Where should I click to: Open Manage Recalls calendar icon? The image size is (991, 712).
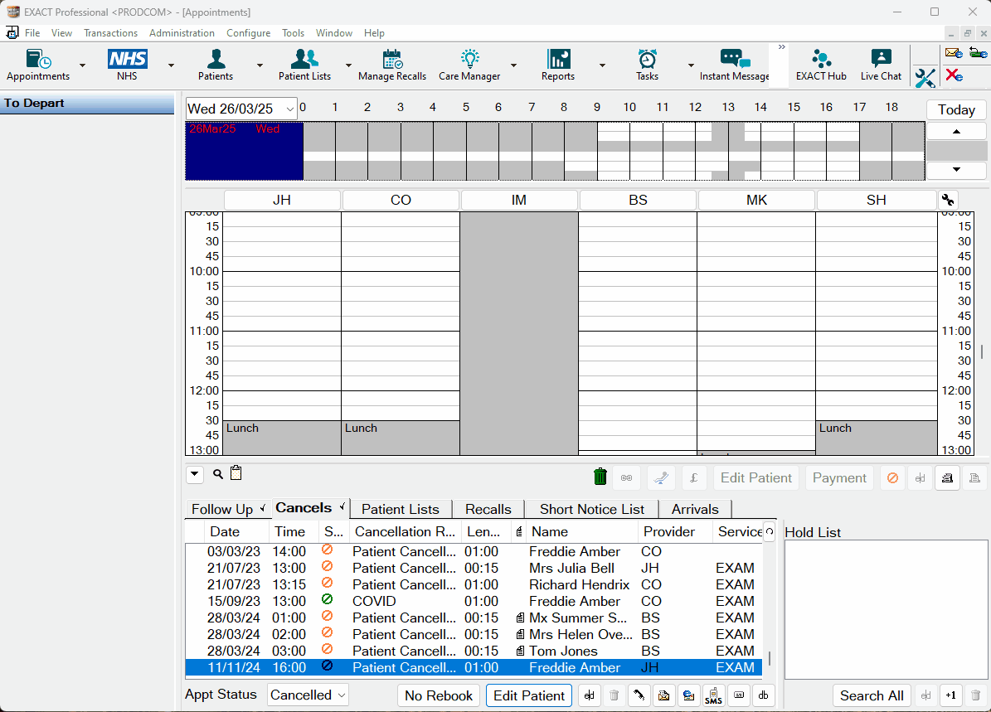392,65
